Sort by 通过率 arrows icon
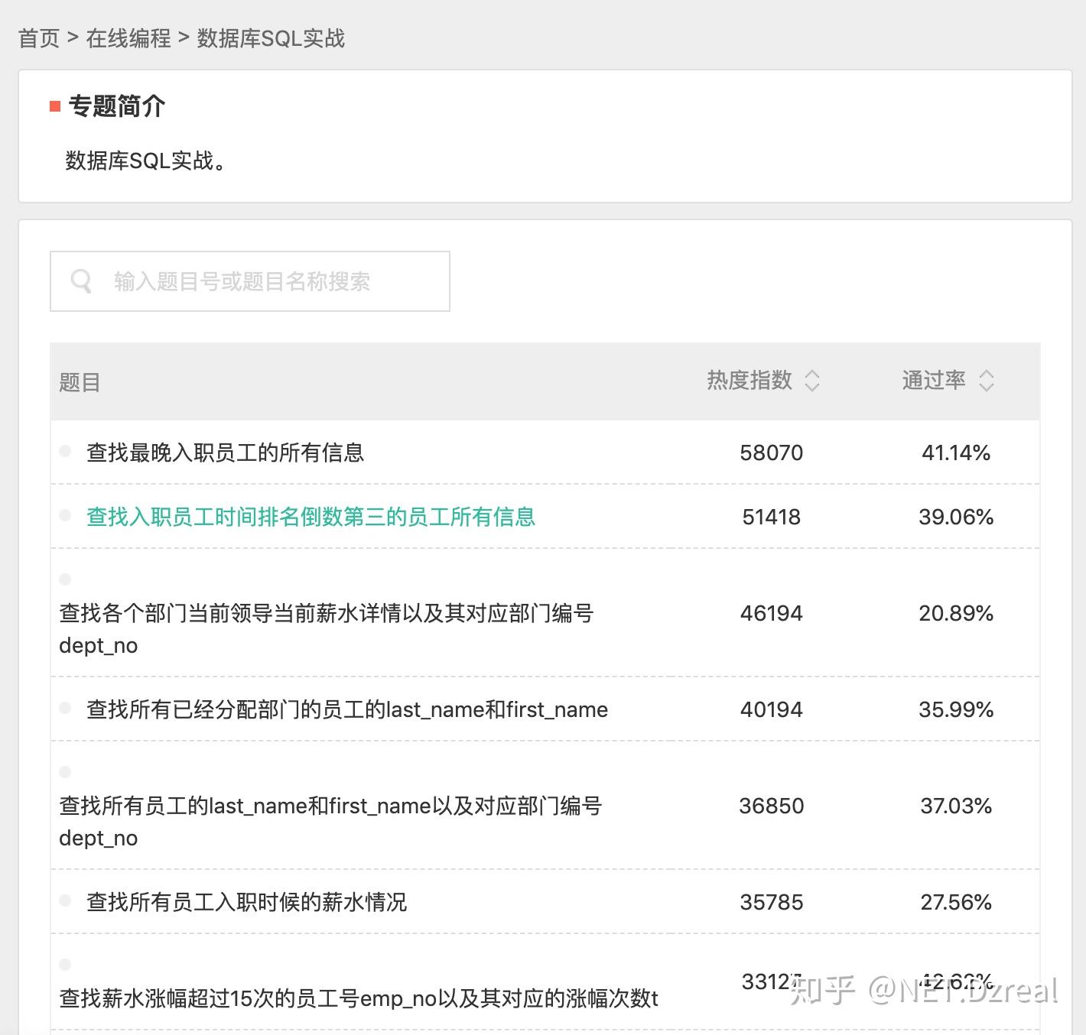This screenshot has height=1035, width=1086. 987,381
